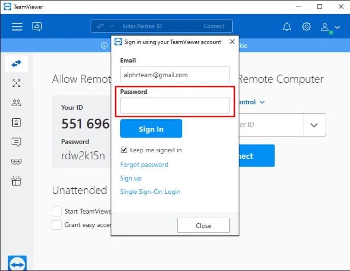Viewport: 350px width, 271px height.
Task: Click the connection arrows icon in toolbar
Action: point(100,26)
